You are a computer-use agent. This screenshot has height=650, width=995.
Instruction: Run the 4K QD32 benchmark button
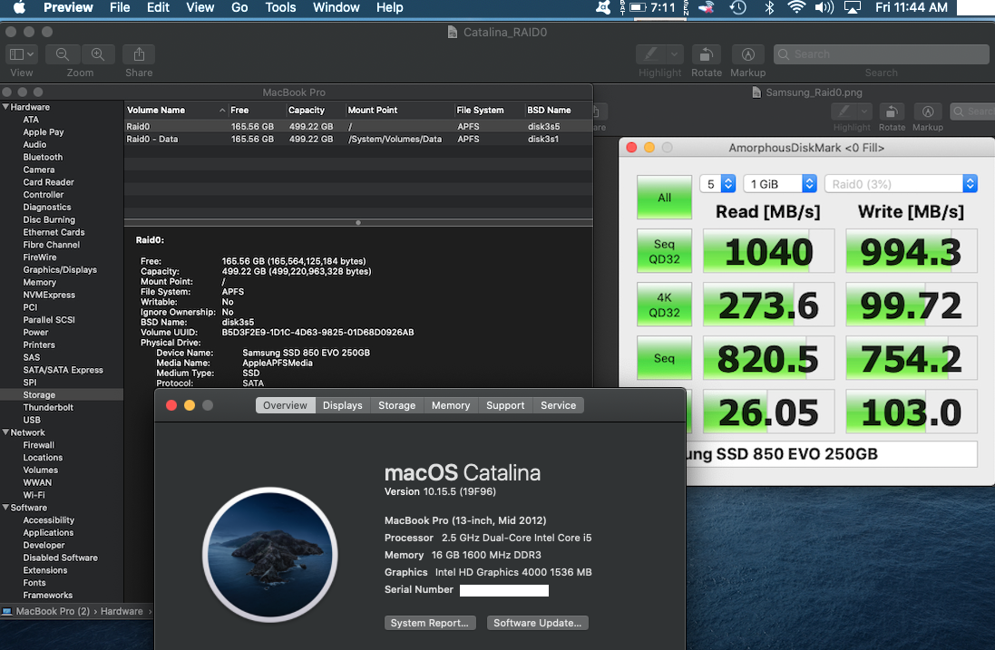(x=664, y=305)
